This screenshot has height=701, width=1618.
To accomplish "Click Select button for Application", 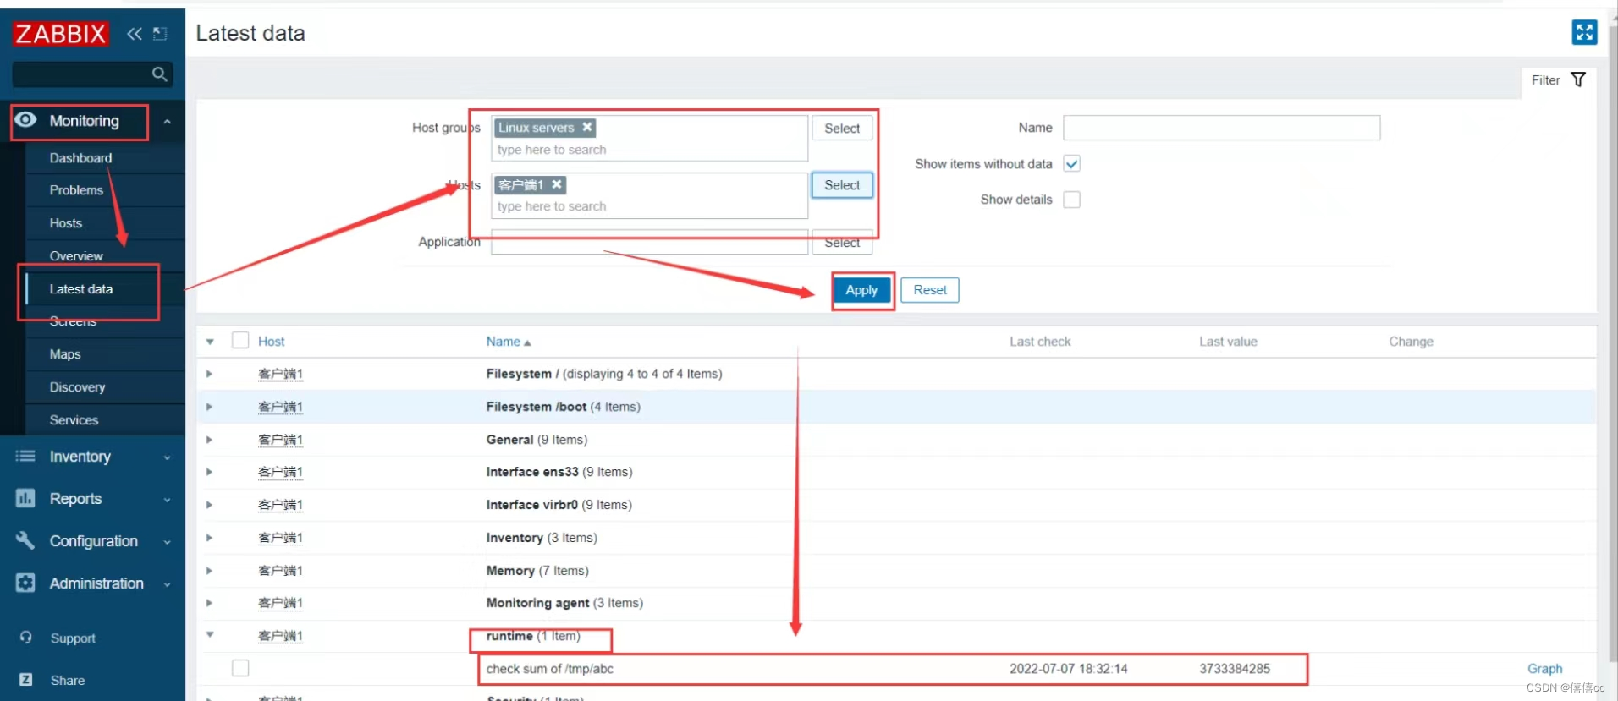I will coord(842,243).
